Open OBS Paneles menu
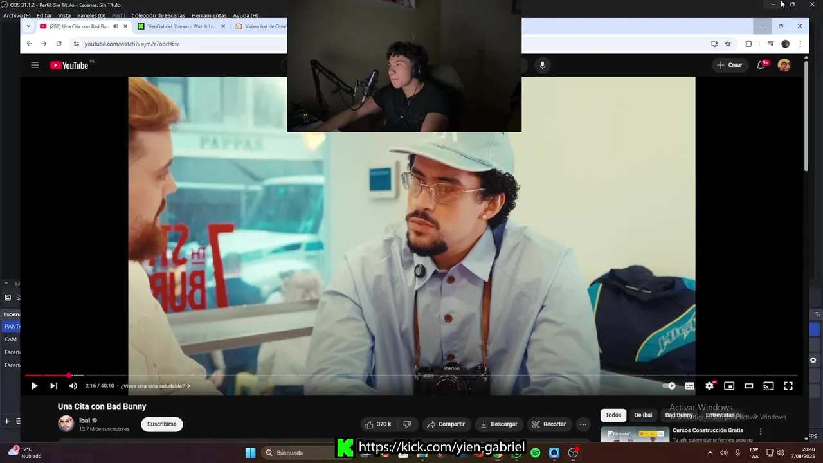This screenshot has width=823, height=463. [91, 15]
